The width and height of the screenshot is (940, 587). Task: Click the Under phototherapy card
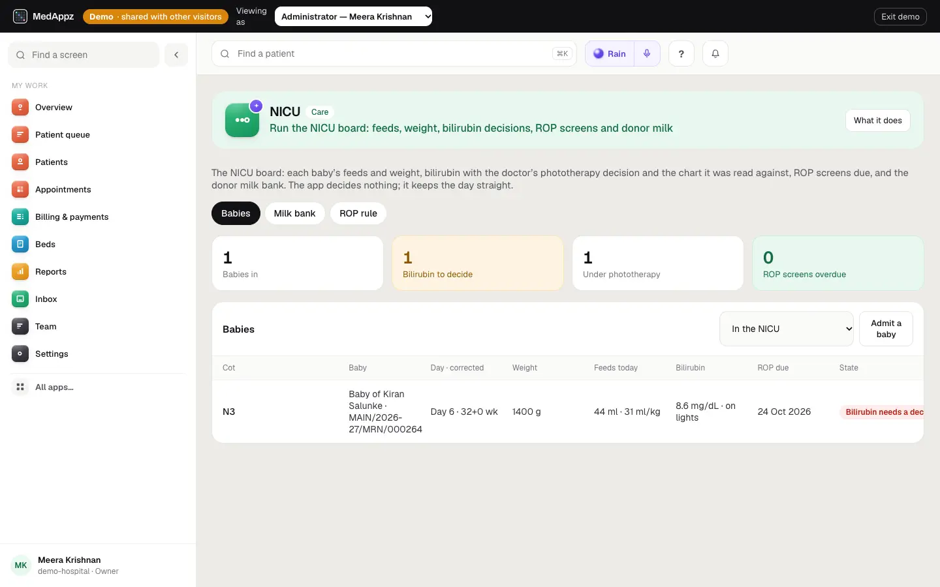pos(658,263)
